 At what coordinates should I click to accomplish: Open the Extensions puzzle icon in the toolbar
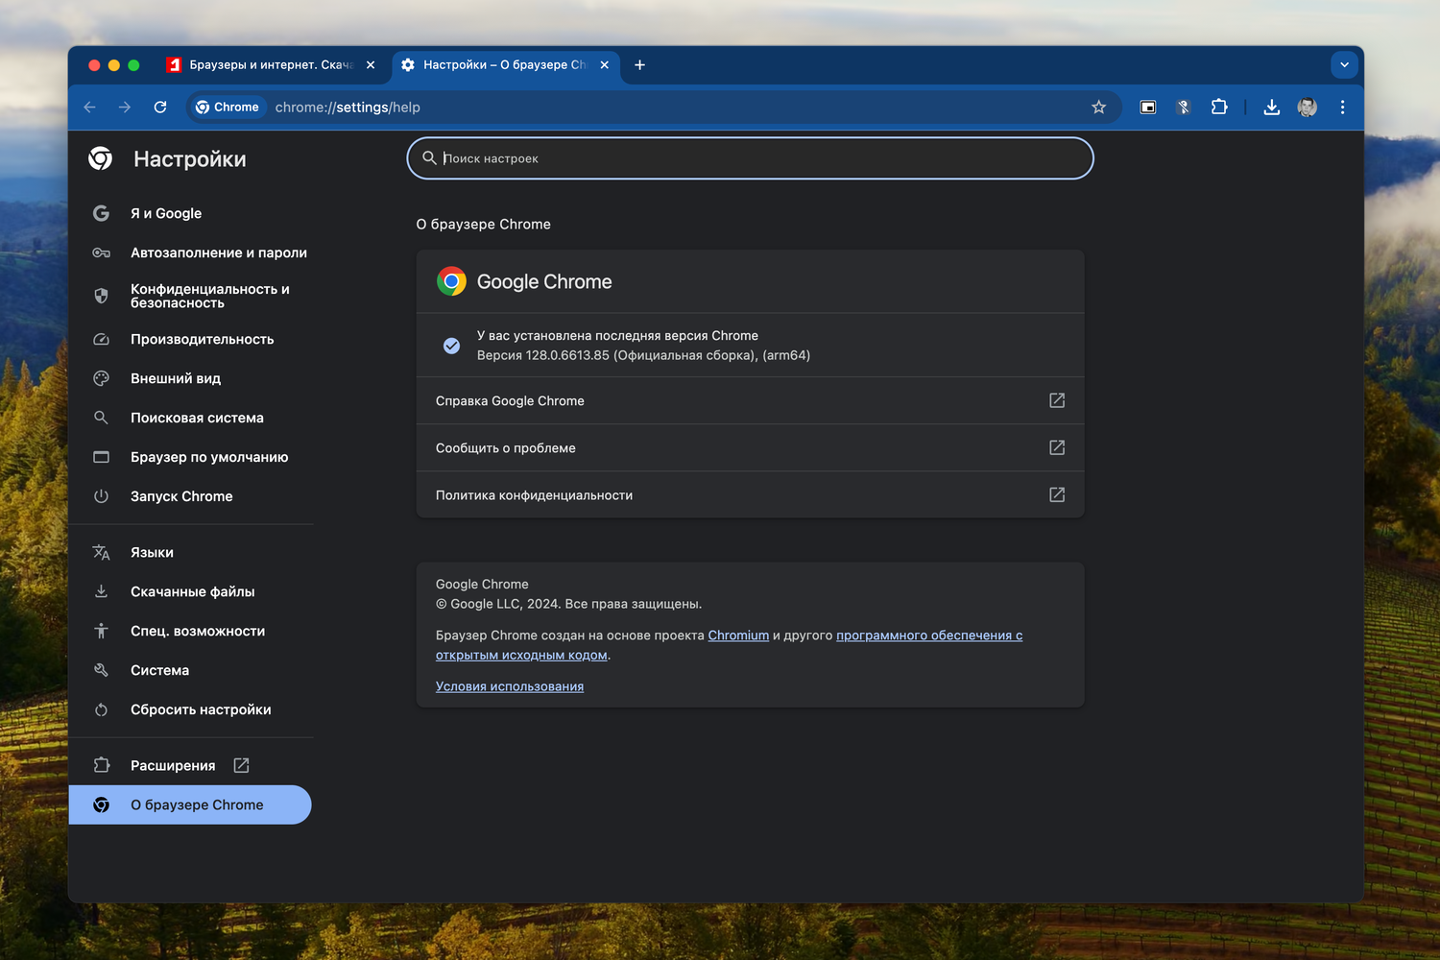point(1219,108)
